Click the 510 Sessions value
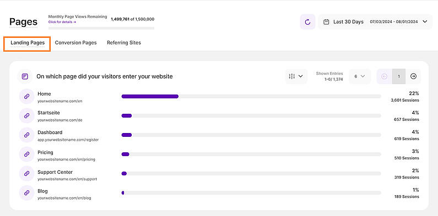Screen dimensions: 438x216 [407, 158]
